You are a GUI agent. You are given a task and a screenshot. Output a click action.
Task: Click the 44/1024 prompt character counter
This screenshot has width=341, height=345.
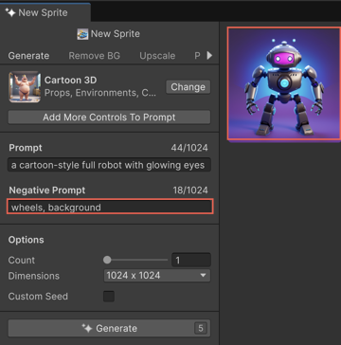pyautogui.click(x=189, y=148)
